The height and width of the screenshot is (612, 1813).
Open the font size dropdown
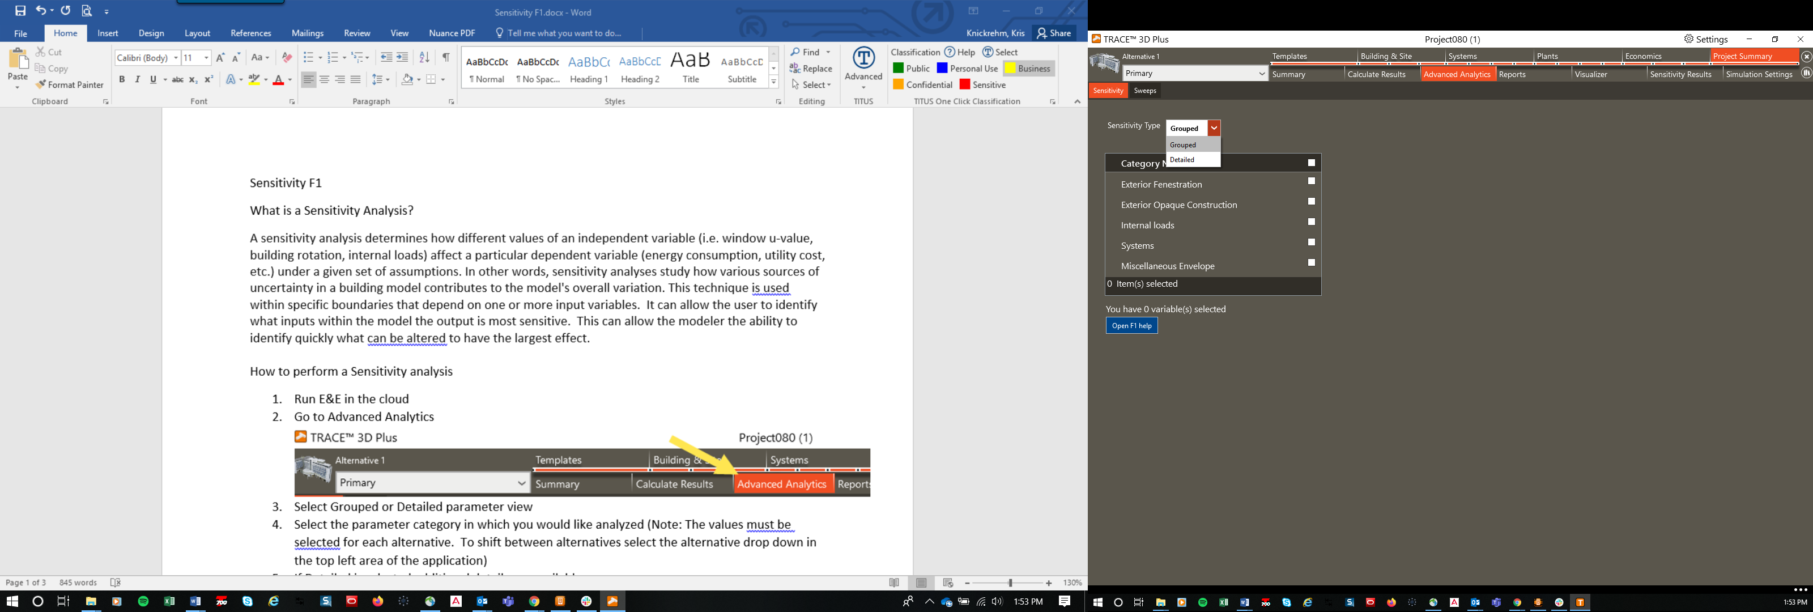[x=206, y=58]
